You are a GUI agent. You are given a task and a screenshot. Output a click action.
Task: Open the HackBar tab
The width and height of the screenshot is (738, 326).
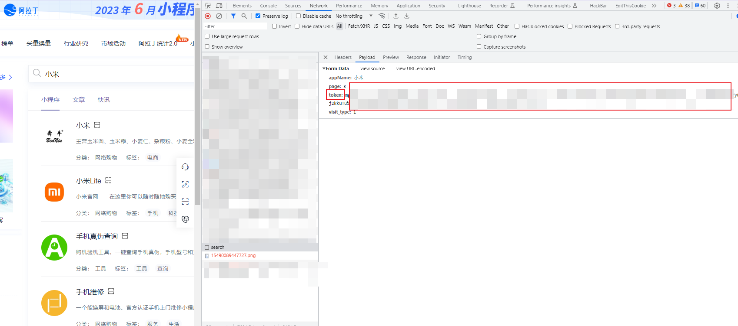click(x=598, y=6)
